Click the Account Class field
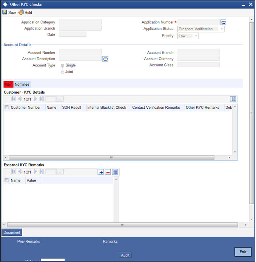This screenshot has height=262, width=256. 199,65
